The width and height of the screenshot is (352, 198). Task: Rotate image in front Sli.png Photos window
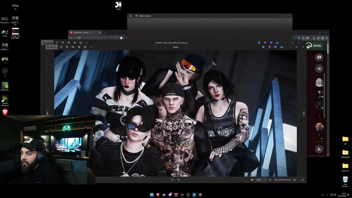tap(61, 47)
